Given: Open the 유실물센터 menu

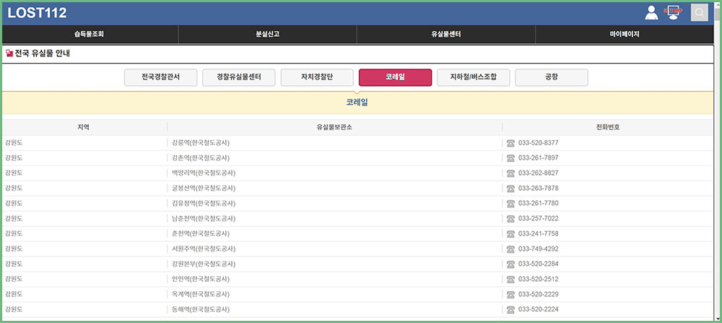Looking at the screenshot, I should (x=446, y=34).
